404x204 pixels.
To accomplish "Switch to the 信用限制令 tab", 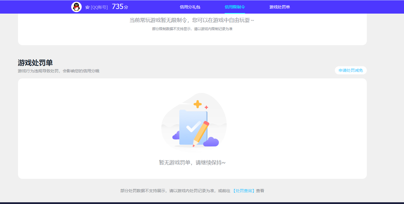I will tap(235, 7).
